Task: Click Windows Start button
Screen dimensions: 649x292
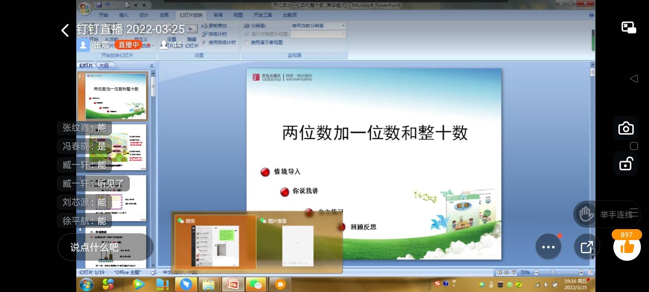Action: click(x=86, y=285)
